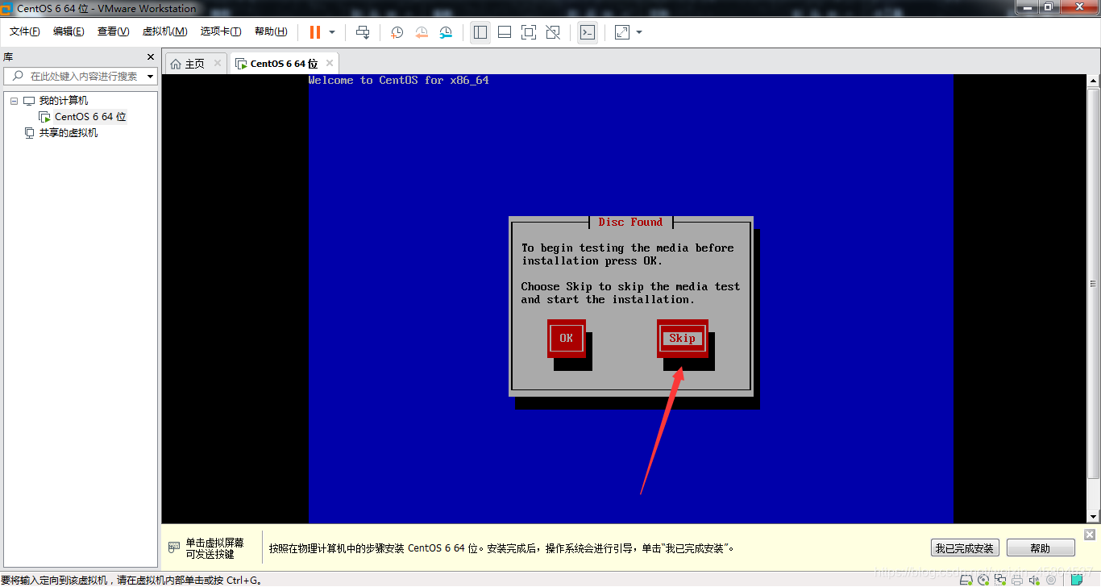Toggle the console view button

[588, 32]
